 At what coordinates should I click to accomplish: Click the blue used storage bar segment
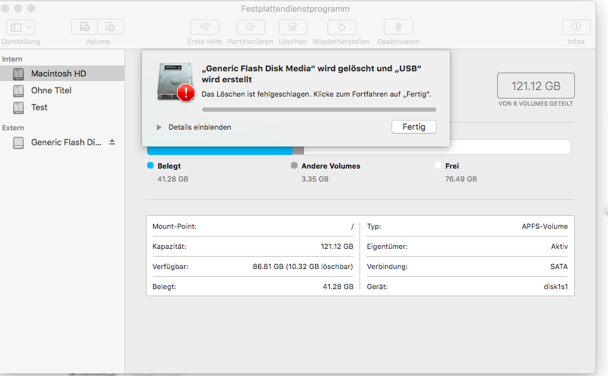point(220,151)
